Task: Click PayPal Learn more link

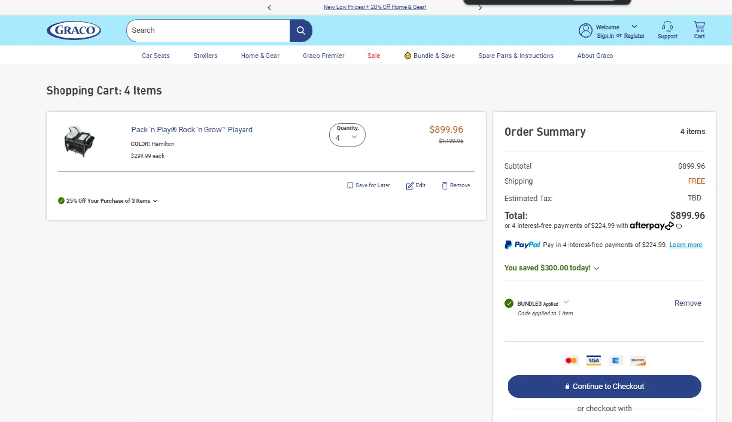Action: pos(686,245)
